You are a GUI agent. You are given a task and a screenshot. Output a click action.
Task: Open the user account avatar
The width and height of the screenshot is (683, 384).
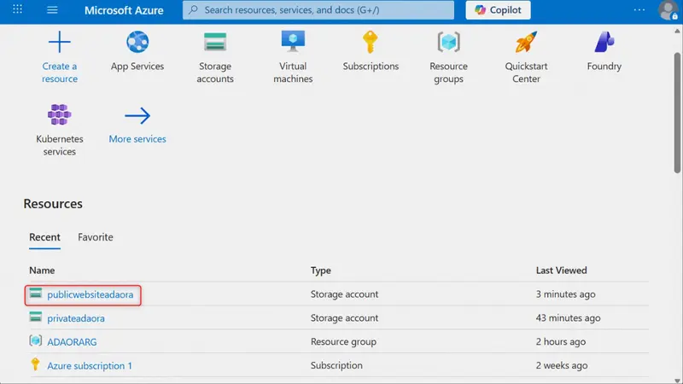point(668,10)
